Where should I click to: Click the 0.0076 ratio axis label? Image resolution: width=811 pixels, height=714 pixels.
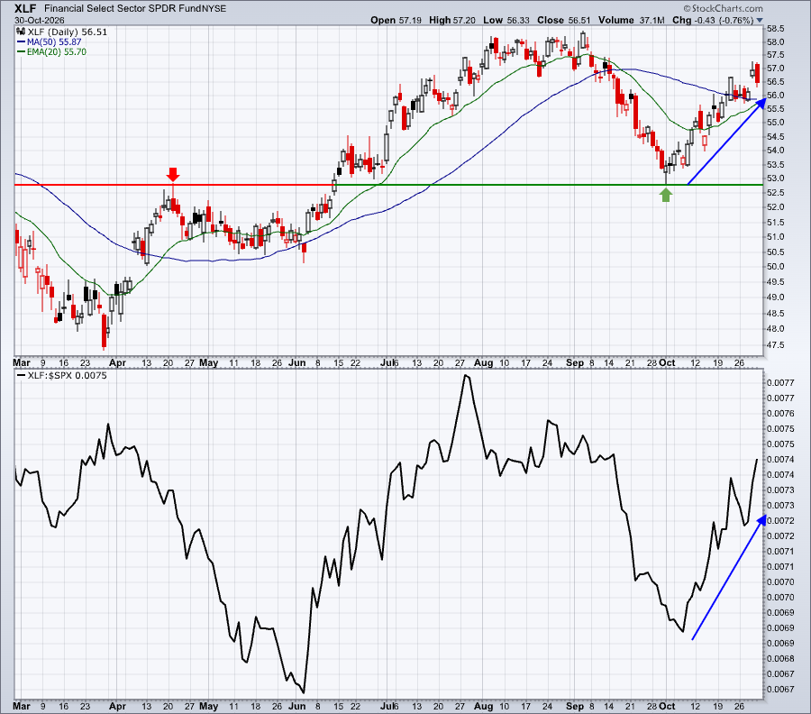(x=780, y=414)
